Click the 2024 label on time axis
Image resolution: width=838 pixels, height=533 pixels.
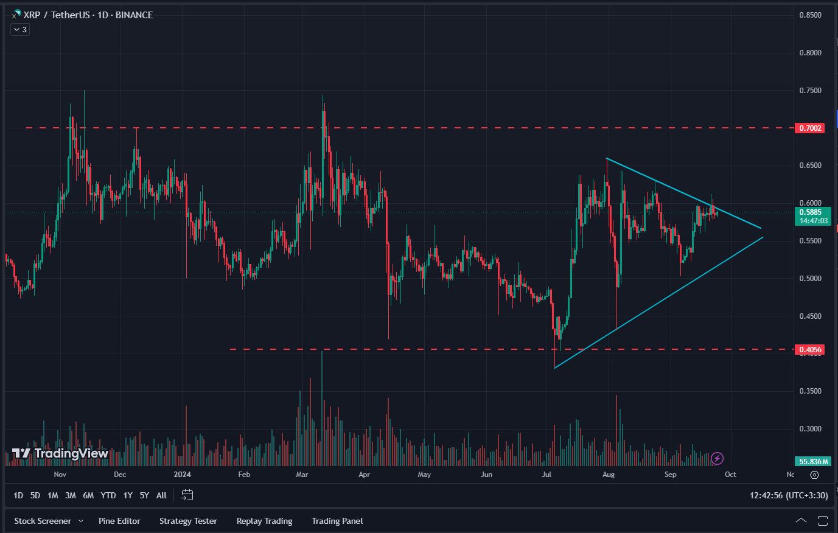tap(182, 475)
